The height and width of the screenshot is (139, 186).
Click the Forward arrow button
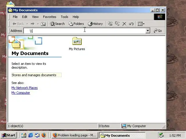point(33,24)
